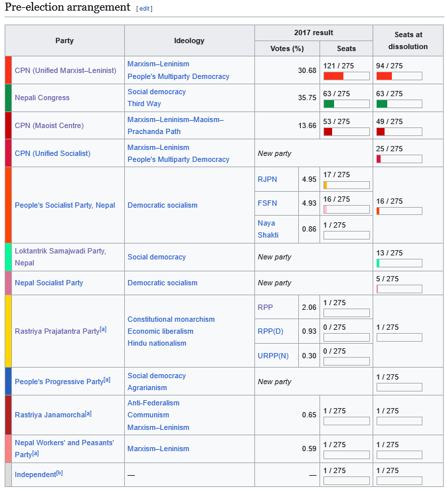The image size is (447, 491).
Task: Open Social democracy link in Nepali Congress row
Action: tap(157, 92)
